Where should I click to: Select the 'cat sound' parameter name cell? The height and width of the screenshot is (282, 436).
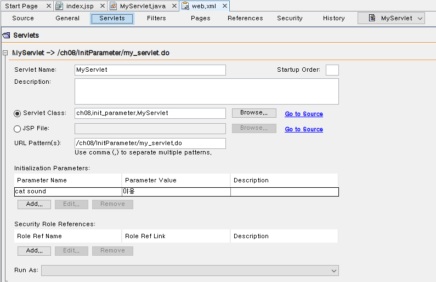(68, 192)
